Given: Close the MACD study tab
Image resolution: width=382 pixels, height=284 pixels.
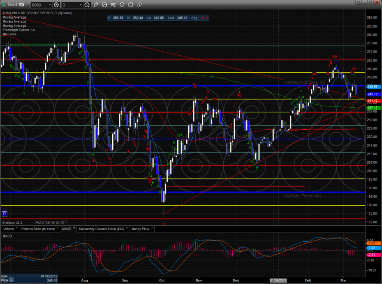Looking at the screenshot, I should tap(74, 228).
